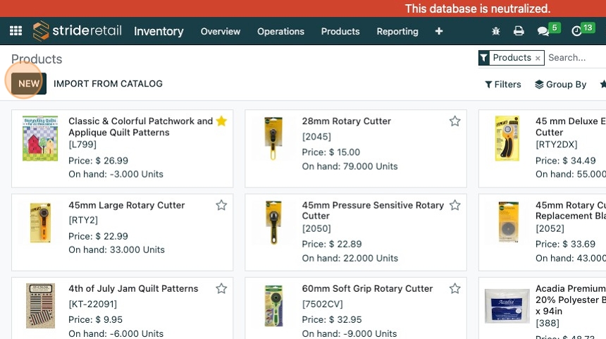Open the debug bug icon menu
Image resolution: width=606 pixels, height=339 pixels.
click(x=496, y=31)
